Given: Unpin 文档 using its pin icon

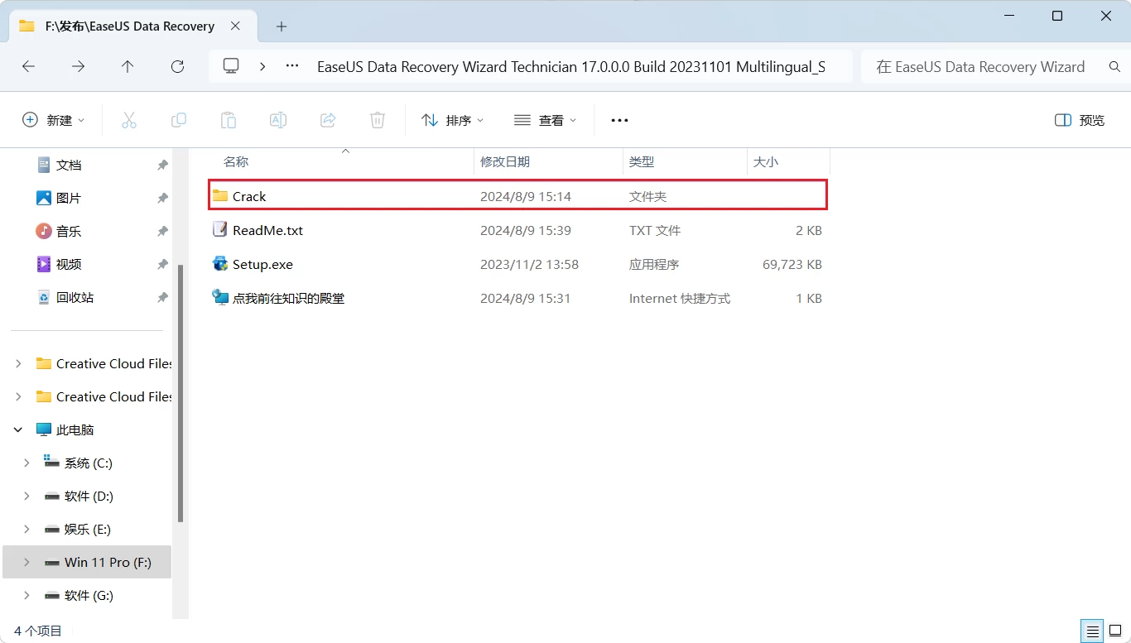Looking at the screenshot, I should pyautogui.click(x=162, y=165).
